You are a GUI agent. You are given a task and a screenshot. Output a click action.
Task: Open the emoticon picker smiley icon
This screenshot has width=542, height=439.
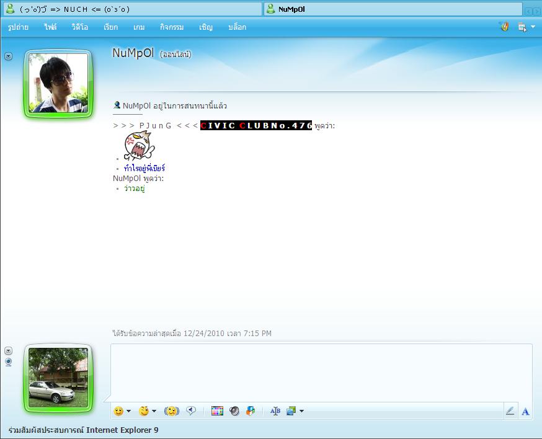click(x=118, y=410)
